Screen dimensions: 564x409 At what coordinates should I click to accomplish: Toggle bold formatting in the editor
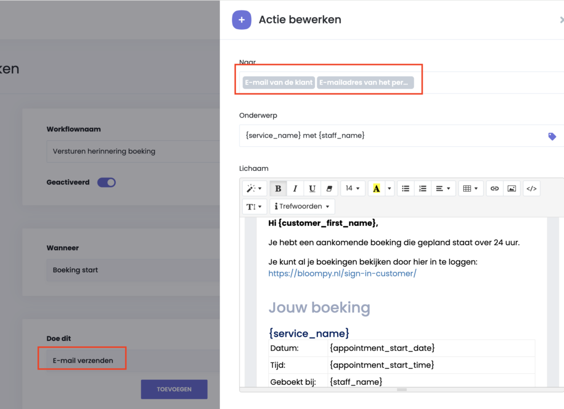pos(278,189)
